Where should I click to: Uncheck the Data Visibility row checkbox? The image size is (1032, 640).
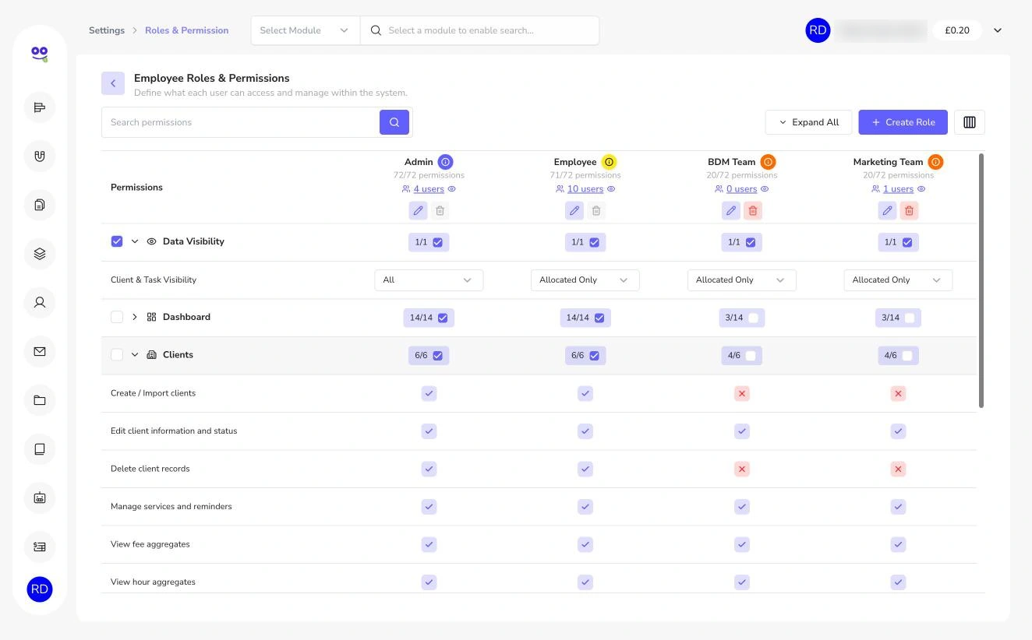click(117, 241)
